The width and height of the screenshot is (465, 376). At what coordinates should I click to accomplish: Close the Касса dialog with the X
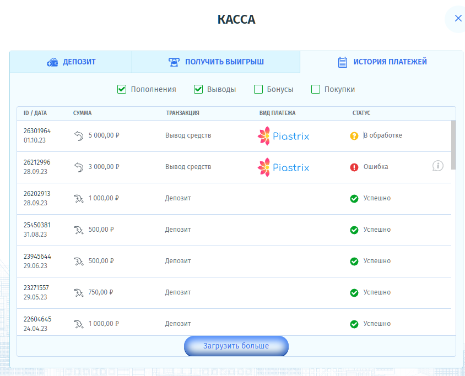click(457, 19)
